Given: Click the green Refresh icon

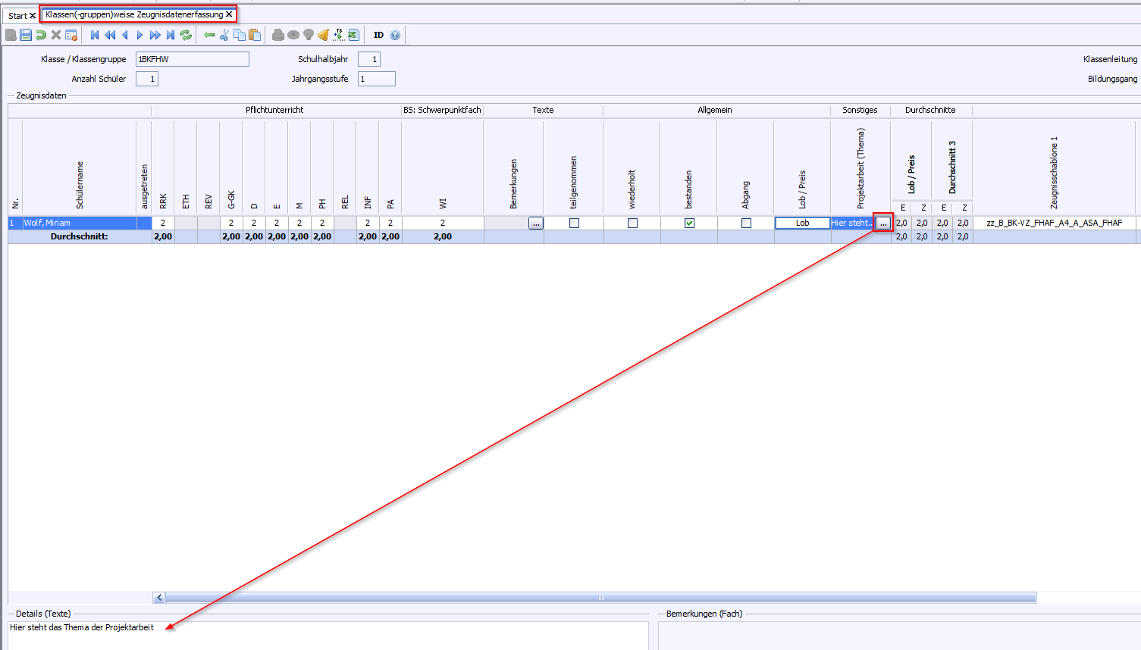Looking at the screenshot, I should [x=186, y=35].
